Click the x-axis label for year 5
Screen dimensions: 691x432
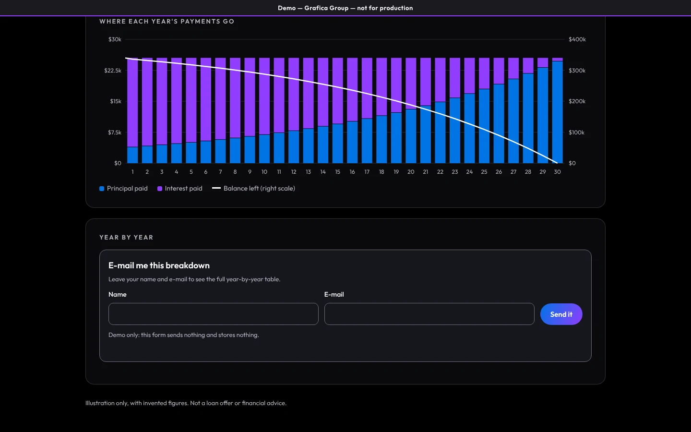191,172
